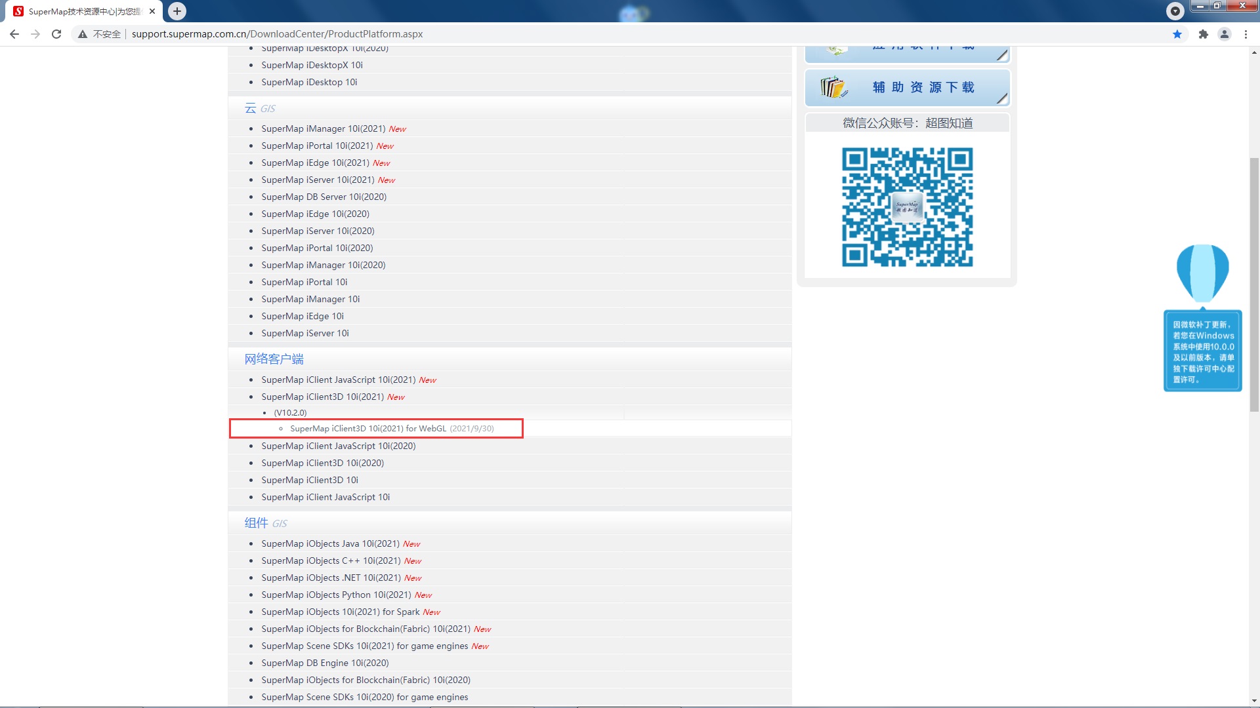The height and width of the screenshot is (708, 1260).
Task: Open SuperMap iObjects C++ 10i(2021)
Action: click(331, 560)
